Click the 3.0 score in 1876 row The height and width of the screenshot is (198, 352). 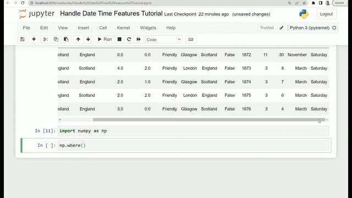(120, 109)
